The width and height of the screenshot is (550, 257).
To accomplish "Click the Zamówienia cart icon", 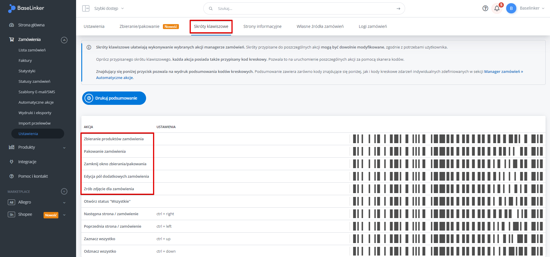I will point(12,39).
